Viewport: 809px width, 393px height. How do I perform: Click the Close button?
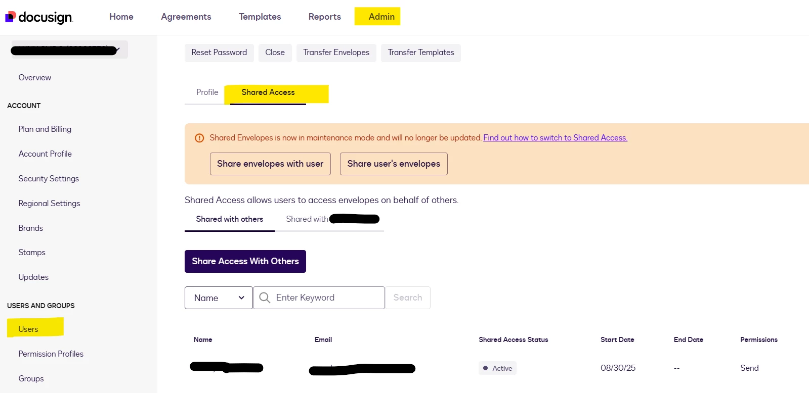[275, 53]
